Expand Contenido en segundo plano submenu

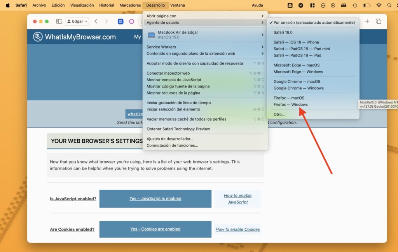[x=205, y=53]
